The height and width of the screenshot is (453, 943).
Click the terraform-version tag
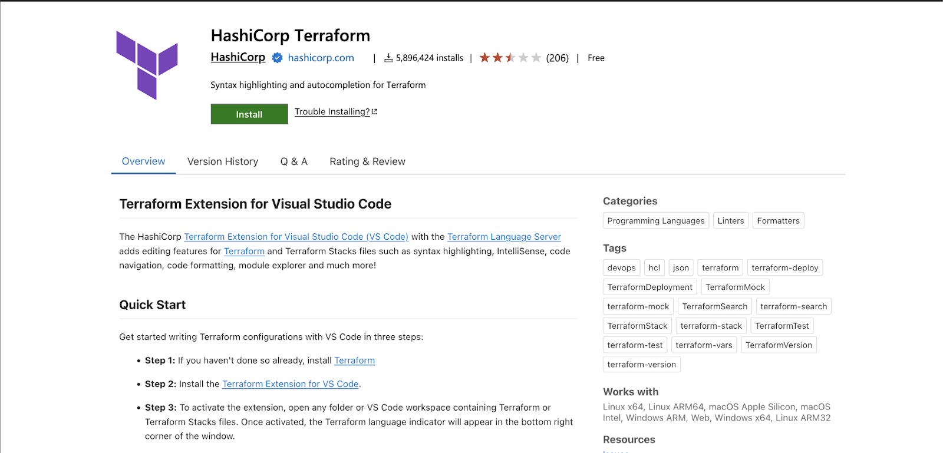click(x=642, y=365)
